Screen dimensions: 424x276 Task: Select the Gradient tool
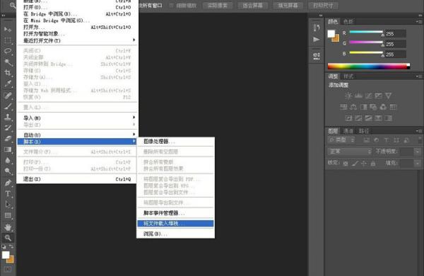(8, 149)
